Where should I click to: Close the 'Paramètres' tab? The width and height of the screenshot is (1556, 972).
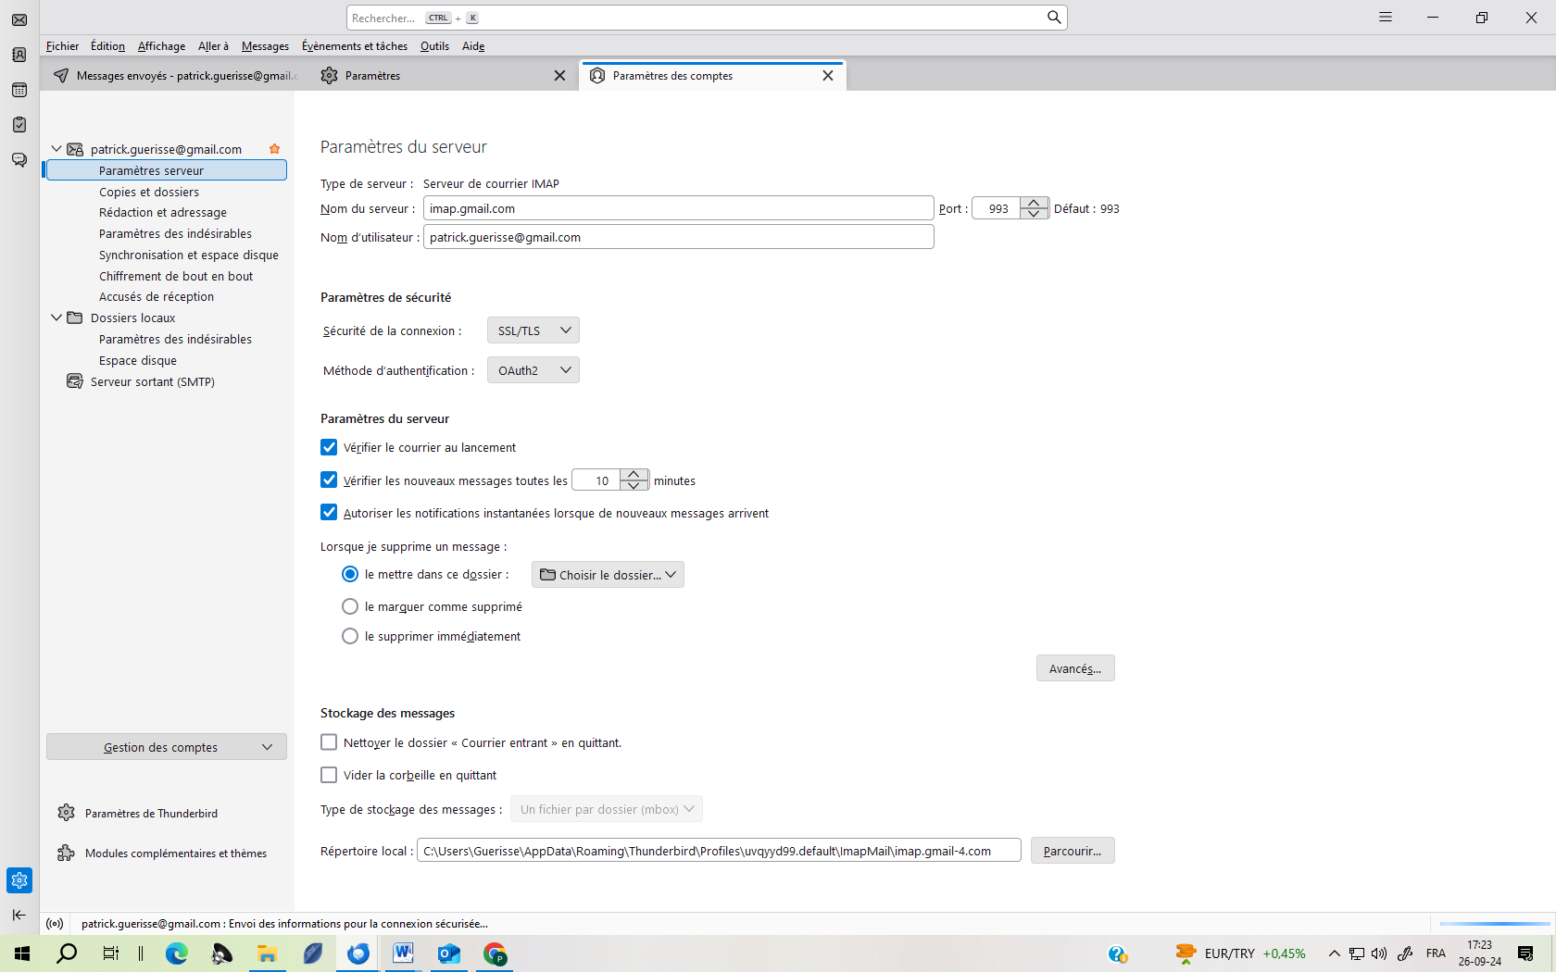tap(559, 76)
